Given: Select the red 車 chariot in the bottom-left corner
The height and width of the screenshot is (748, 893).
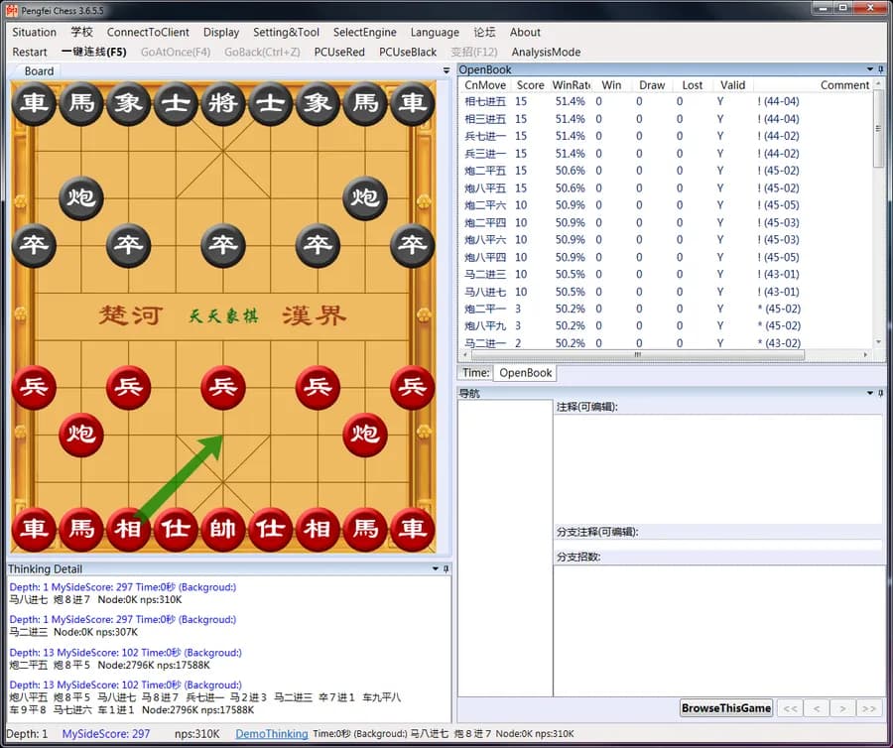Looking at the screenshot, I should pyautogui.click(x=34, y=529).
